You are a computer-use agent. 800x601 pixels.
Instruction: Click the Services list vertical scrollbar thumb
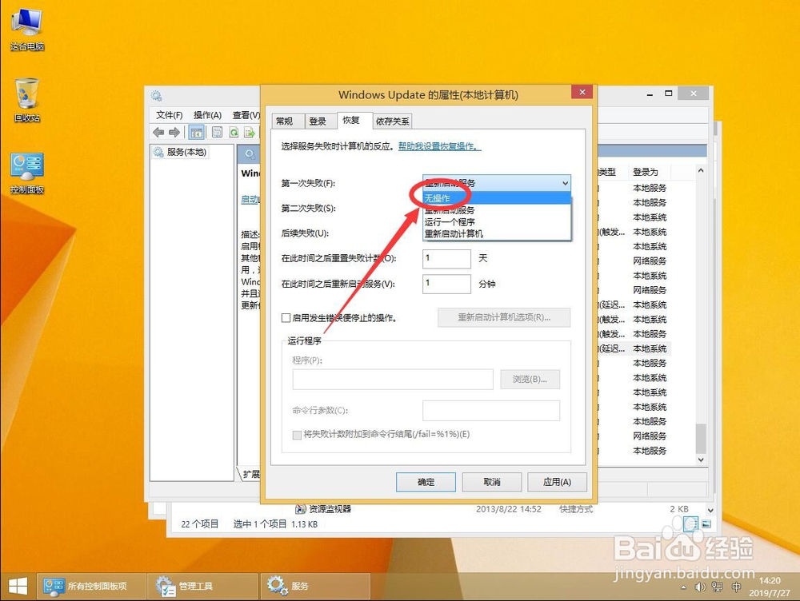coord(701,439)
